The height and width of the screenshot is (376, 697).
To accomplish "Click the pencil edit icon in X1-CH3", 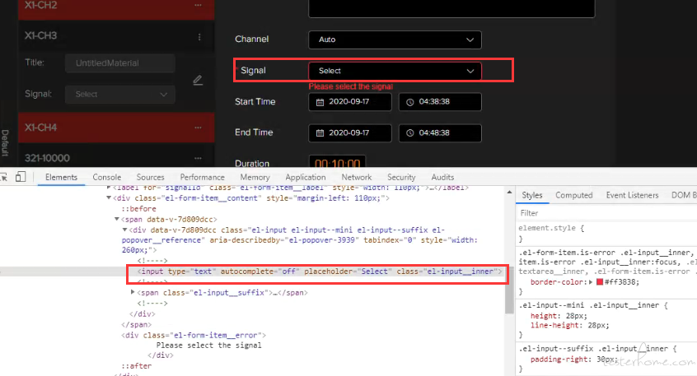I will [198, 80].
